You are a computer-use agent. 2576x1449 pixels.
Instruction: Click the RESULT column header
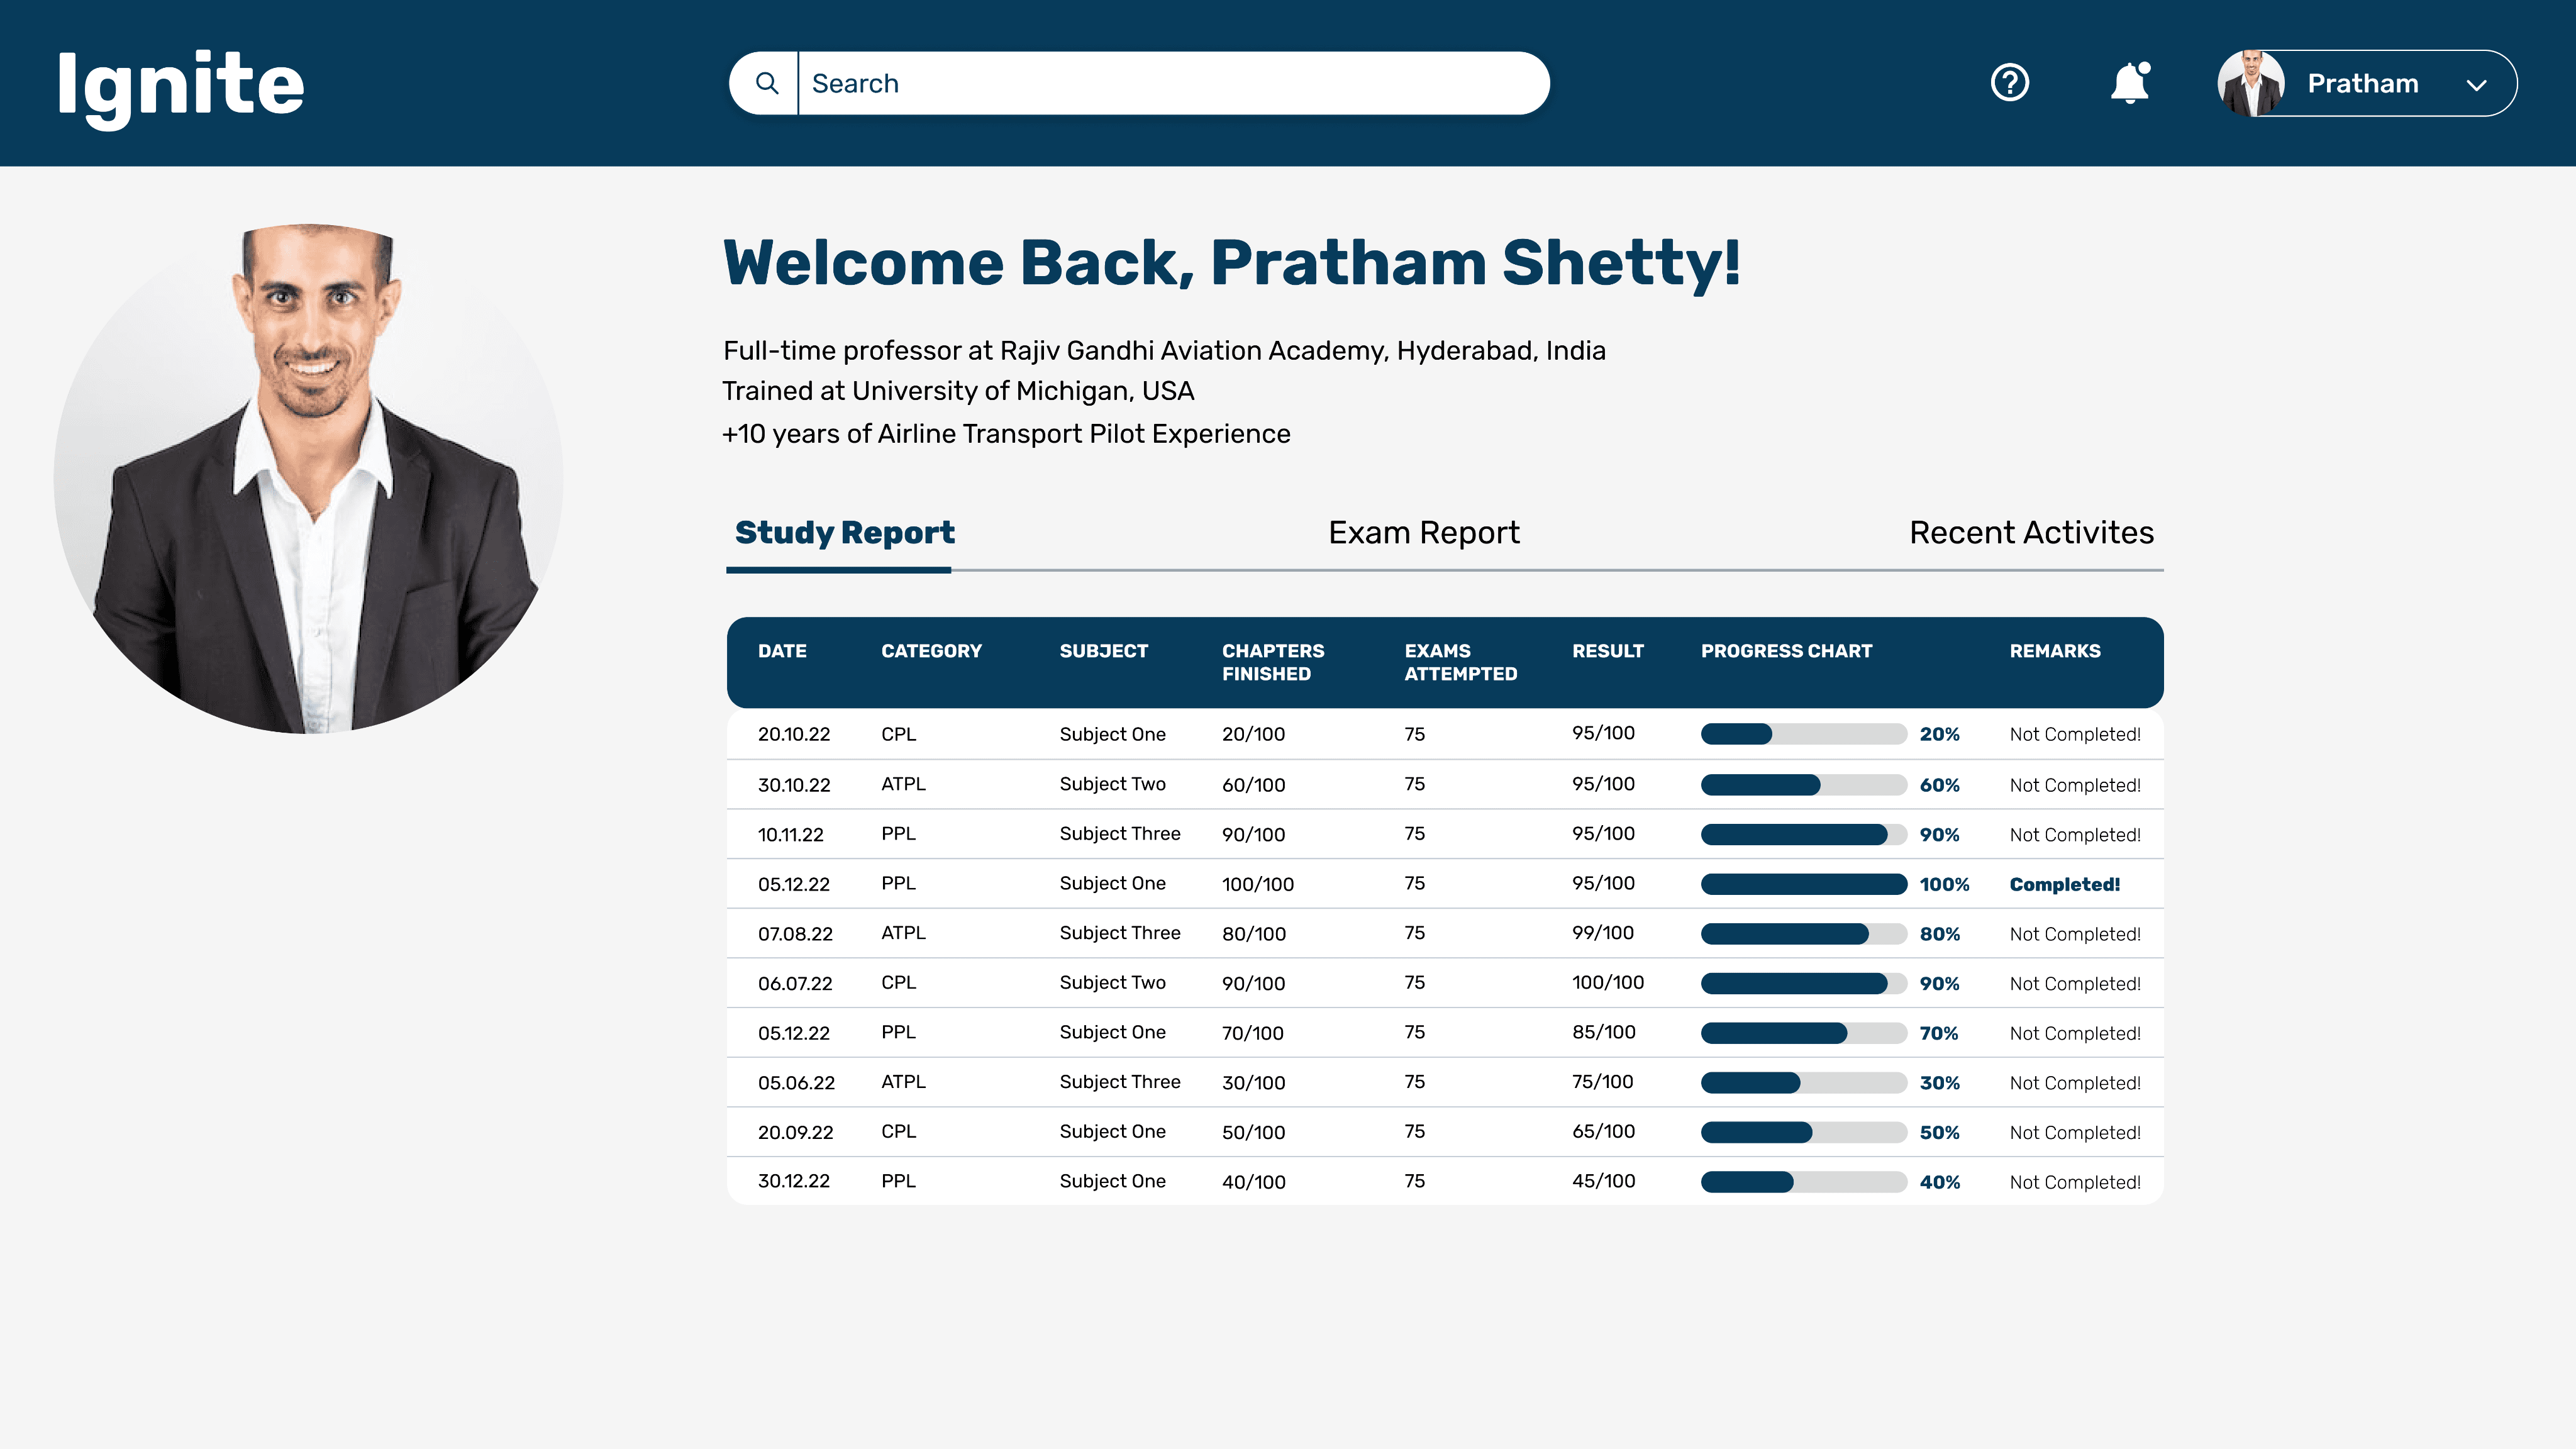click(1607, 651)
